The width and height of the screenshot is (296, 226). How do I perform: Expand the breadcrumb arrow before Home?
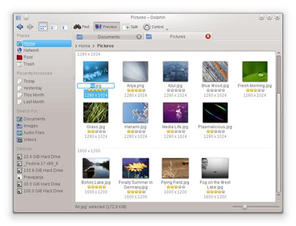tap(76, 46)
